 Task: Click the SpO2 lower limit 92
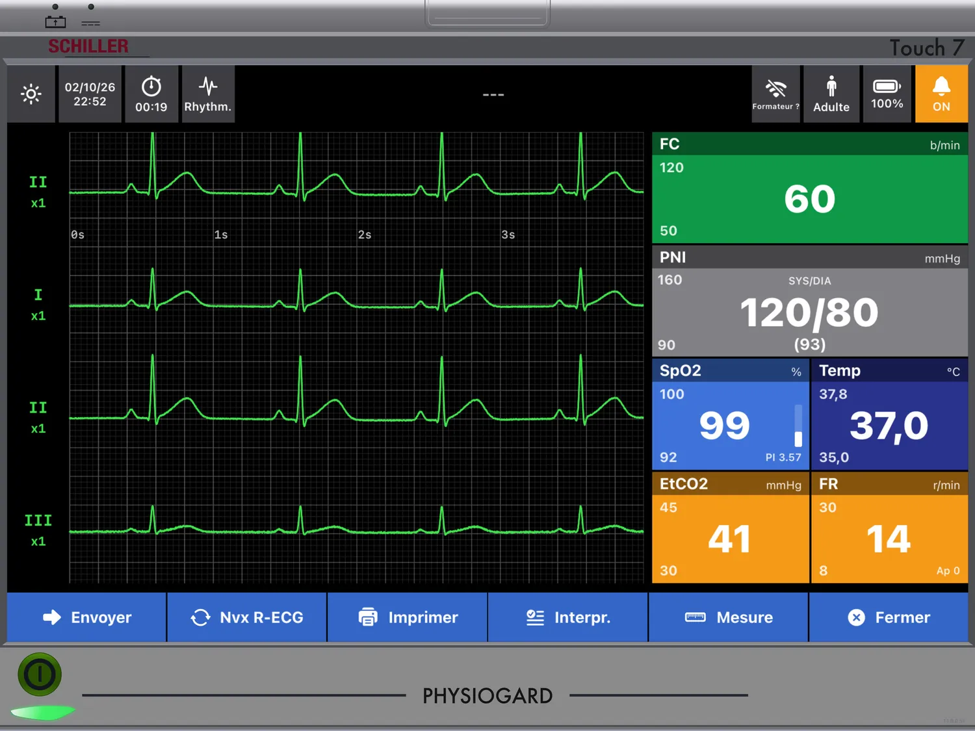668,457
